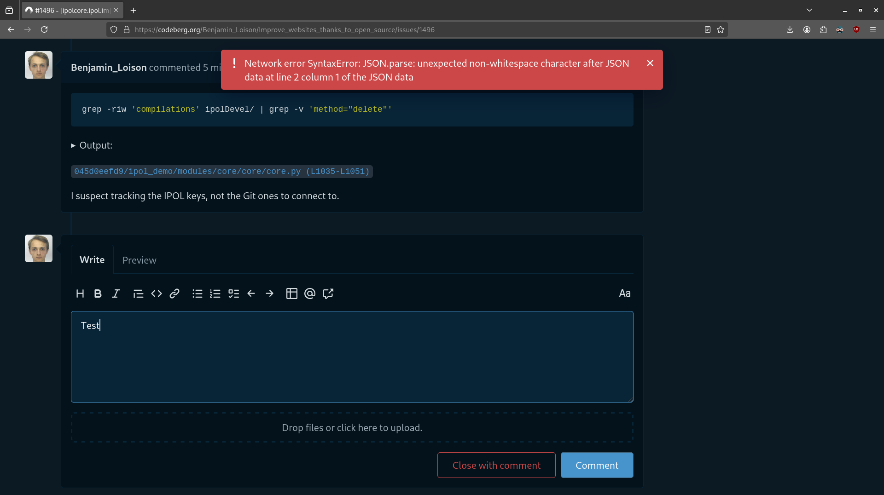The height and width of the screenshot is (495, 884).
Task: Add a link using the link icon
Action: 174,294
